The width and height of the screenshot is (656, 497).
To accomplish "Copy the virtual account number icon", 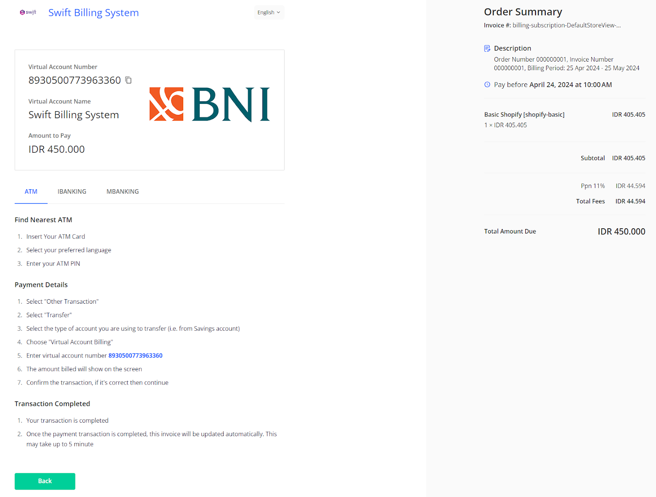I will pyautogui.click(x=128, y=80).
